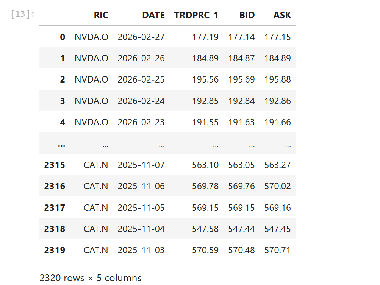Click the DATE column header
Screen dimensions: 380x285
pyautogui.click(x=153, y=15)
